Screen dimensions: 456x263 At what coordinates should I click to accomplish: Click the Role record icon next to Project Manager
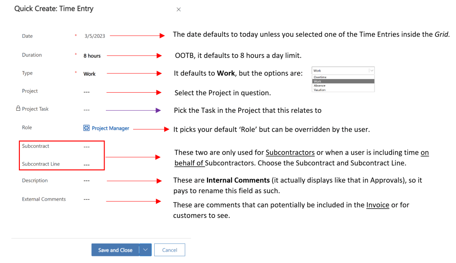pos(86,128)
